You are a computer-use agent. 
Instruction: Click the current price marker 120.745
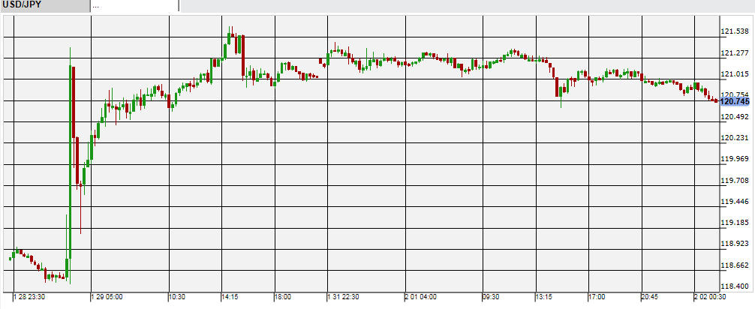pos(735,101)
